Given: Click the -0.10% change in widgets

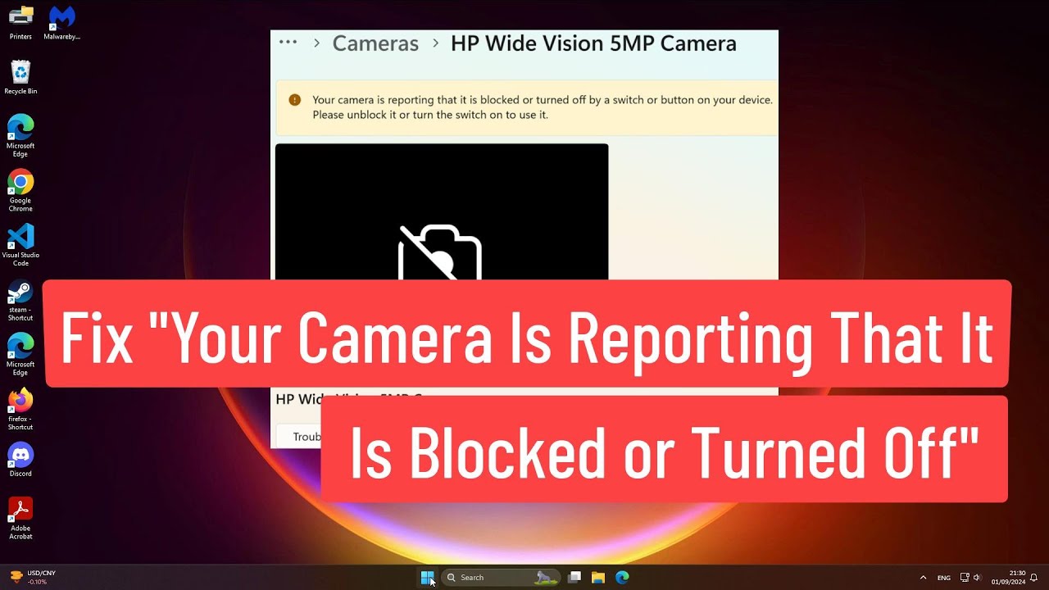Looking at the screenshot, I should pos(37,582).
